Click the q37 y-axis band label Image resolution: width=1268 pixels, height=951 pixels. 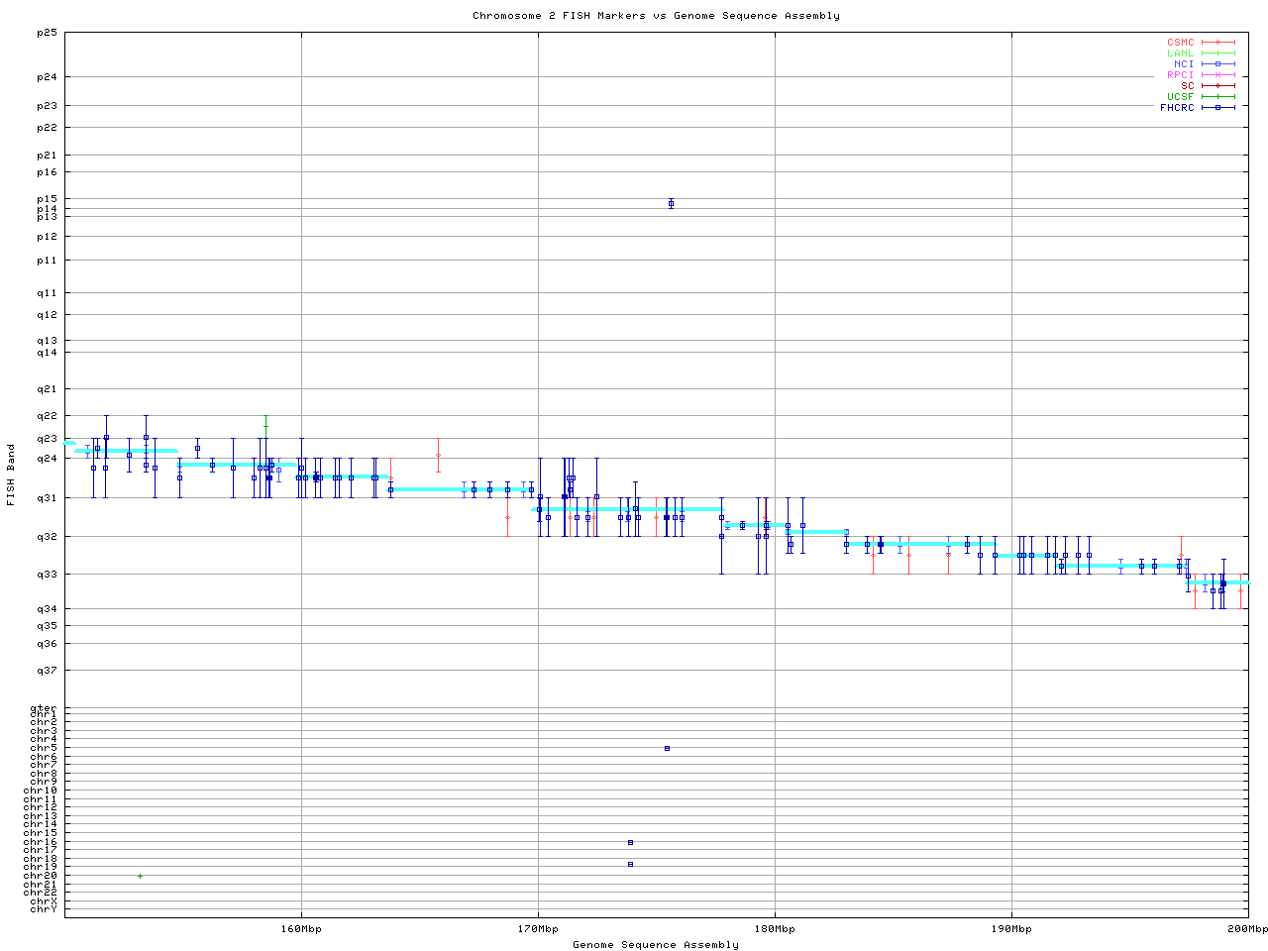coord(47,671)
